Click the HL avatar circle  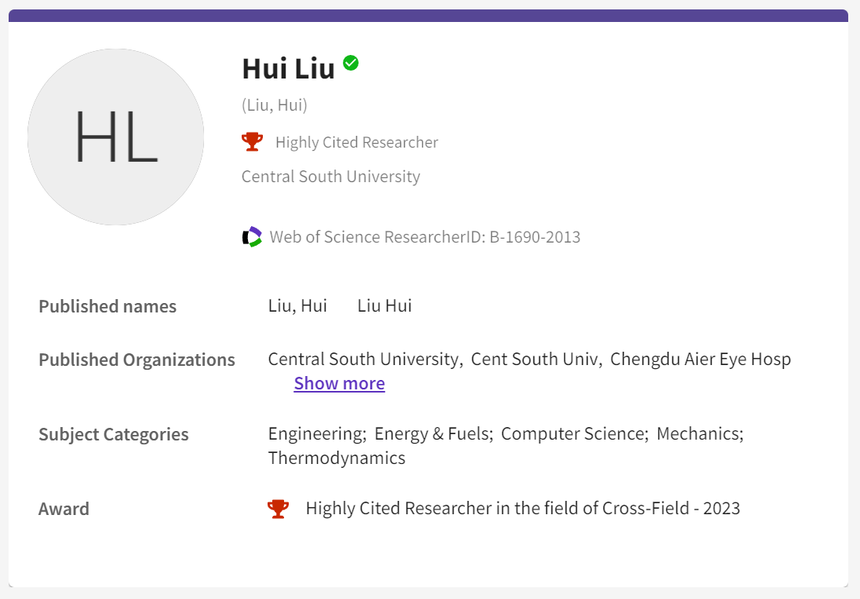pyautogui.click(x=116, y=137)
